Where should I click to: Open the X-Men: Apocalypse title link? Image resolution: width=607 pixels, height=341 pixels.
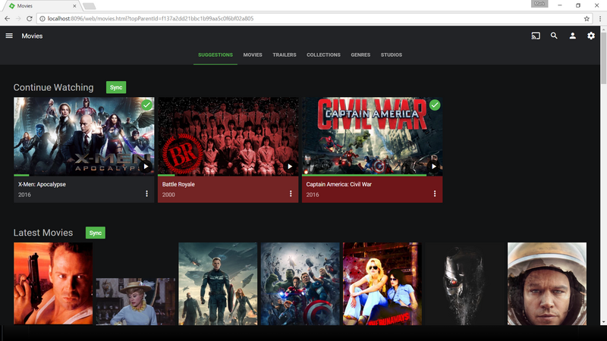[42, 184]
